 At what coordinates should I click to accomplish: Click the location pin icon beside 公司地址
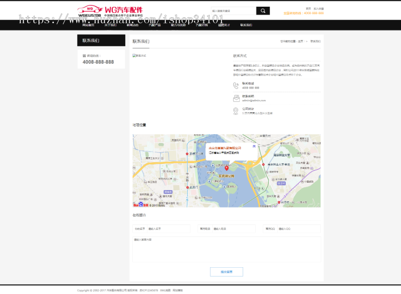click(236, 111)
